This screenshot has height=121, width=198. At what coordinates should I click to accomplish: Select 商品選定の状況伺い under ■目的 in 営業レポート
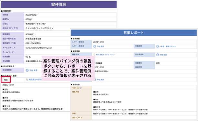[x=101, y=94]
